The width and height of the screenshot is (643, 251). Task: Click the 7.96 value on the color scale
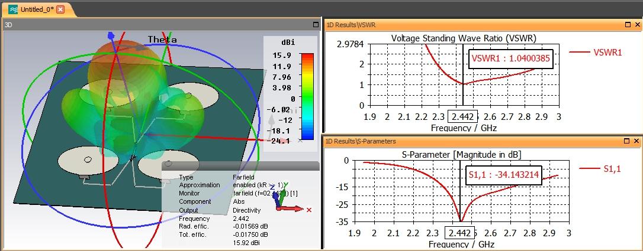point(284,77)
